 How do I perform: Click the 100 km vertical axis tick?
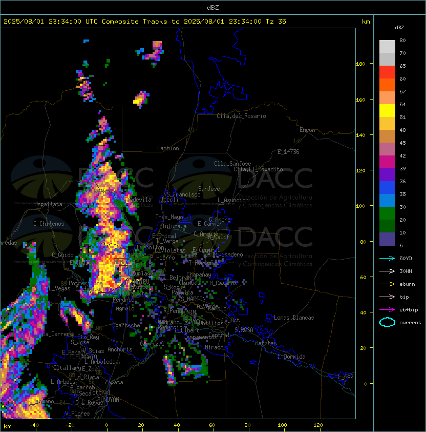pos(360,206)
